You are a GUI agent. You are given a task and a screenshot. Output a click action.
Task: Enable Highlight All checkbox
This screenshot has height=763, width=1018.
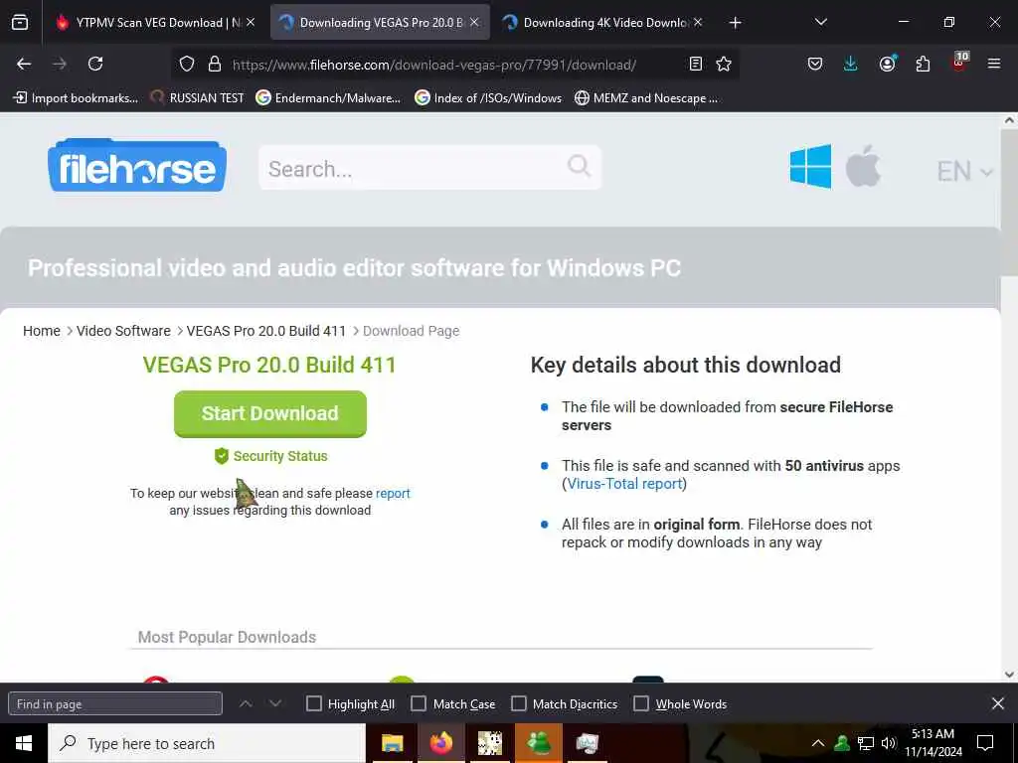click(313, 704)
